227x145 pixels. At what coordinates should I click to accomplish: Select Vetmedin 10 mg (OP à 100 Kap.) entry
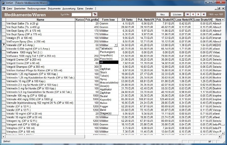click(x=41, y=81)
